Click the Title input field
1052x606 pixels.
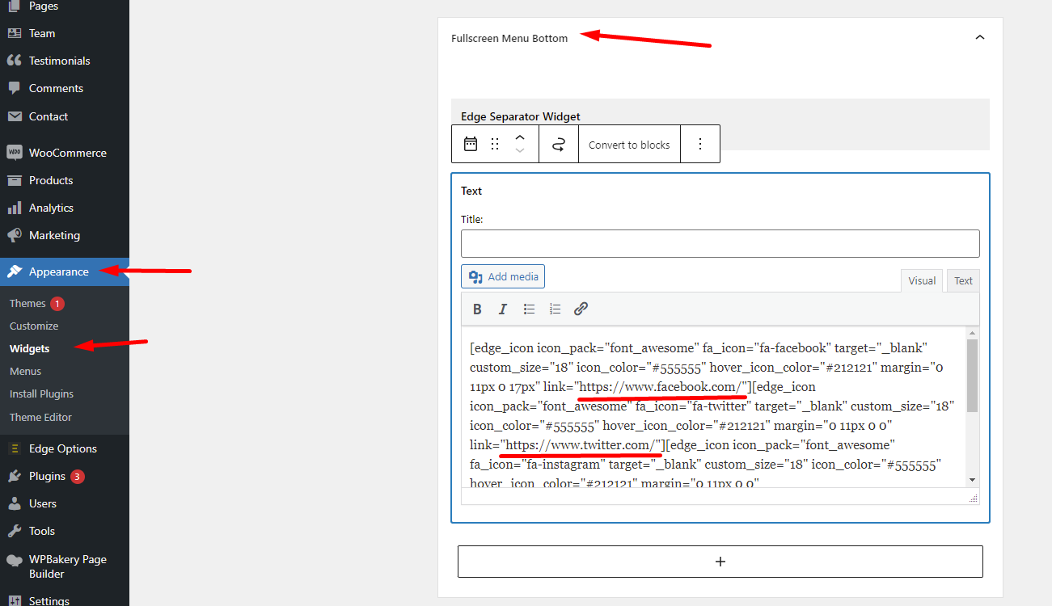[720, 243]
